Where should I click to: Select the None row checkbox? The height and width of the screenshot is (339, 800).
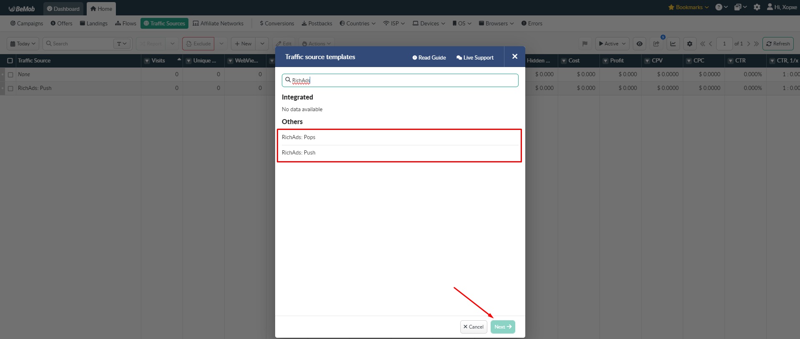pyautogui.click(x=10, y=75)
